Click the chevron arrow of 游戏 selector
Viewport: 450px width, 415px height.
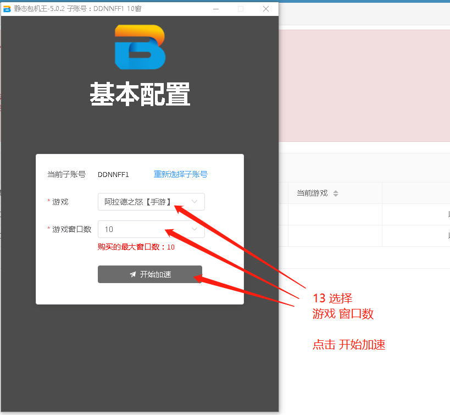point(195,202)
